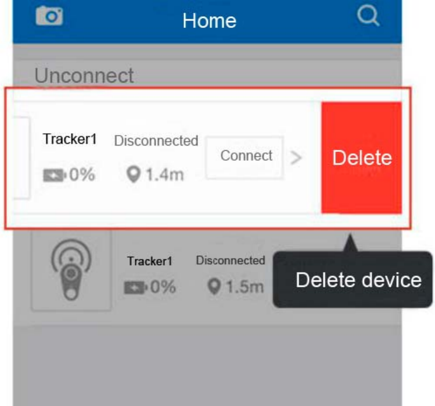Viewport: 435px width, 406px height.
Task: Click the Connect button for Tracker1
Action: (245, 157)
